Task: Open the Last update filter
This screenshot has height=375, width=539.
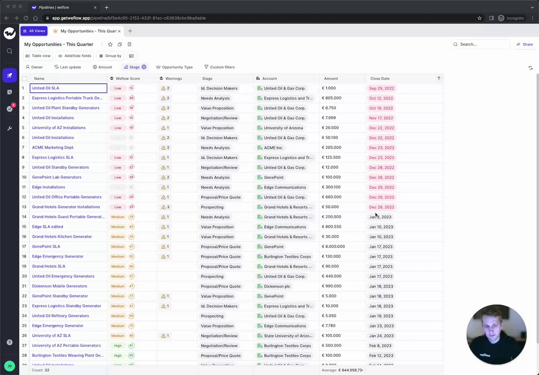Action: point(68,67)
